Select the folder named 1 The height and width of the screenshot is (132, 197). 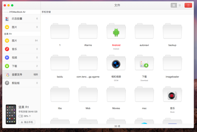click(60, 31)
